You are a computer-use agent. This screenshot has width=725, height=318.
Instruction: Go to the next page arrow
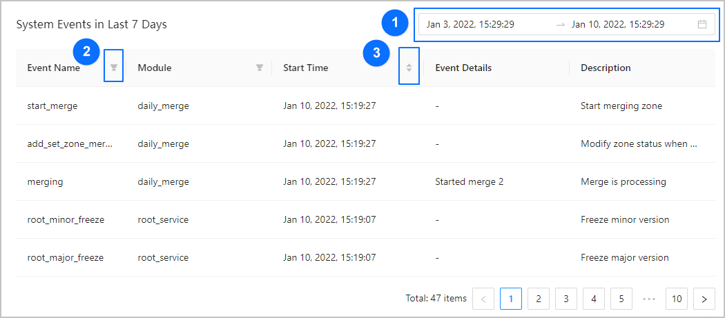pyautogui.click(x=704, y=299)
